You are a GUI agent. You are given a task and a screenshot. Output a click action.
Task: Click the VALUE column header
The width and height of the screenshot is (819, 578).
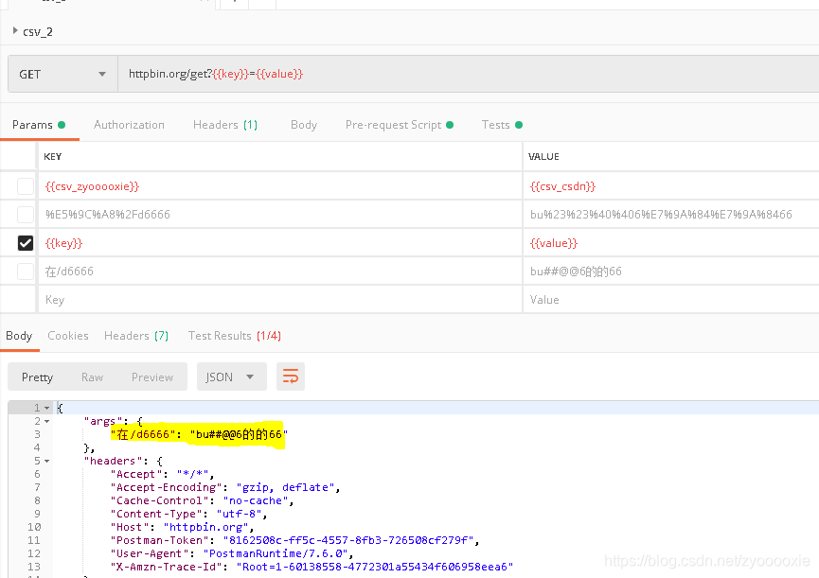(x=543, y=156)
